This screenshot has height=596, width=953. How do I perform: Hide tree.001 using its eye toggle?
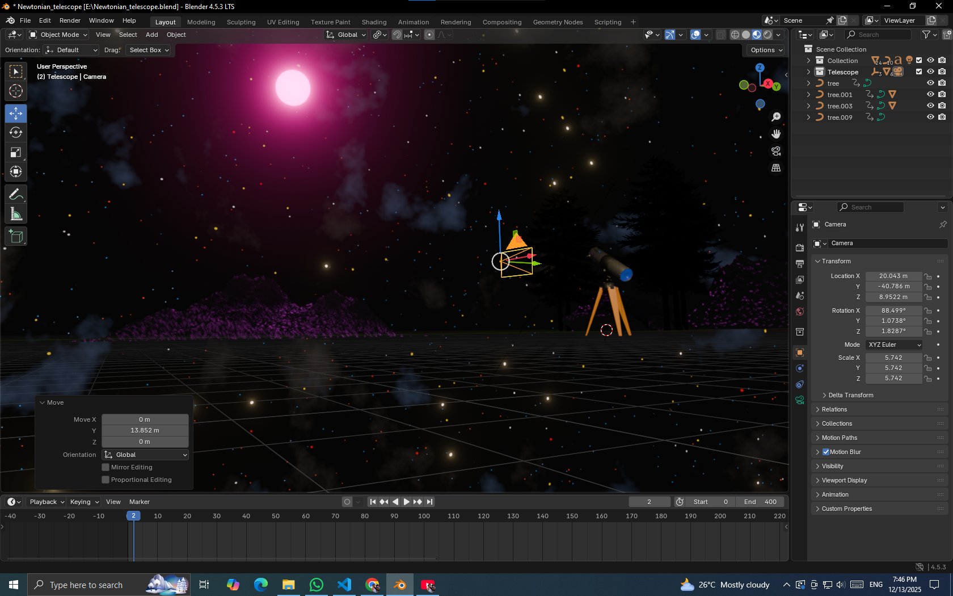(x=930, y=94)
